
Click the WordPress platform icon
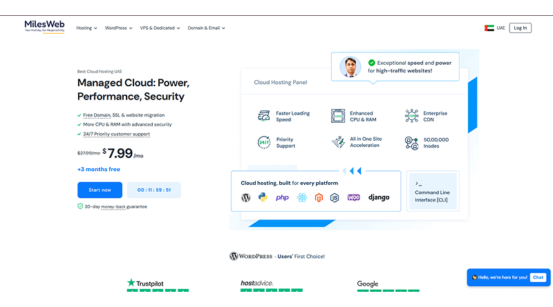point(246,197)
